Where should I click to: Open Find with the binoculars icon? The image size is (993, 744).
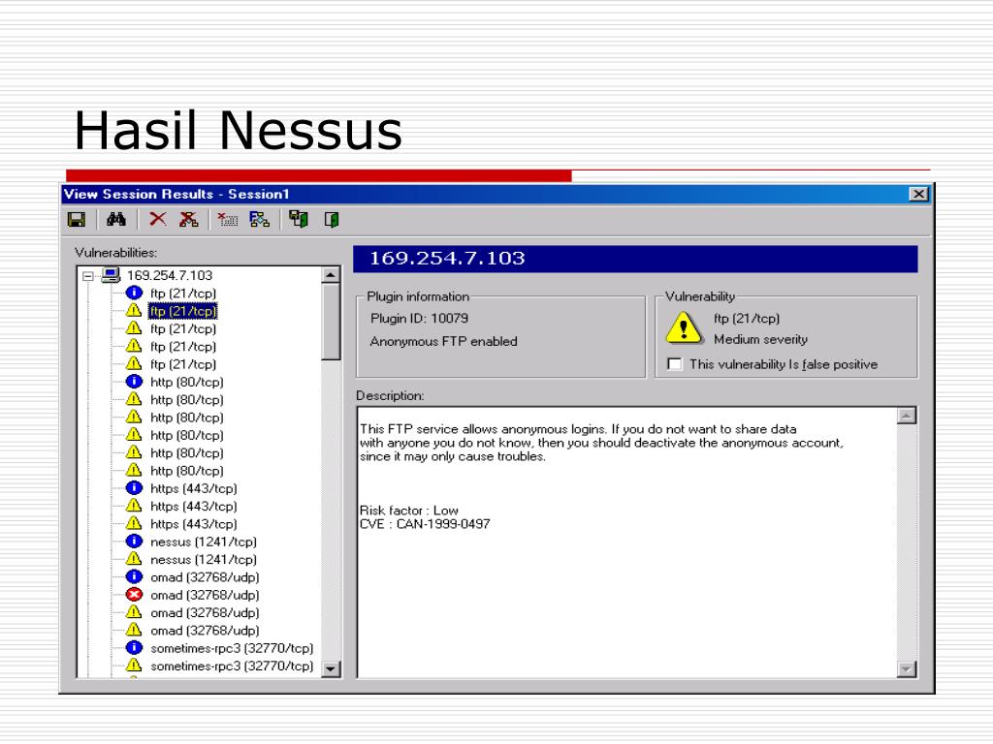(116, 220)
